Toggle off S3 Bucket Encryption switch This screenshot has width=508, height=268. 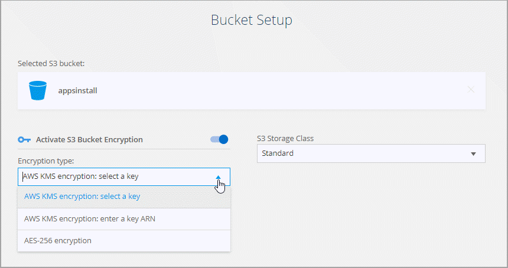219,140
